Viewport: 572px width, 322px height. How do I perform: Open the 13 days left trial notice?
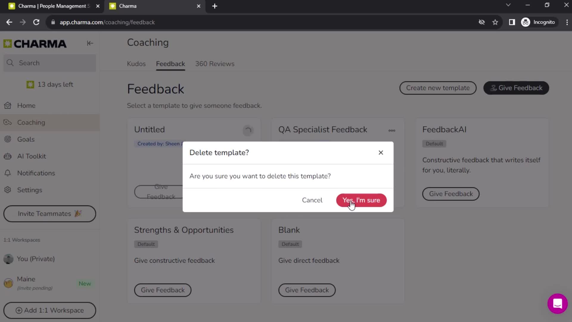coord(50,85)
